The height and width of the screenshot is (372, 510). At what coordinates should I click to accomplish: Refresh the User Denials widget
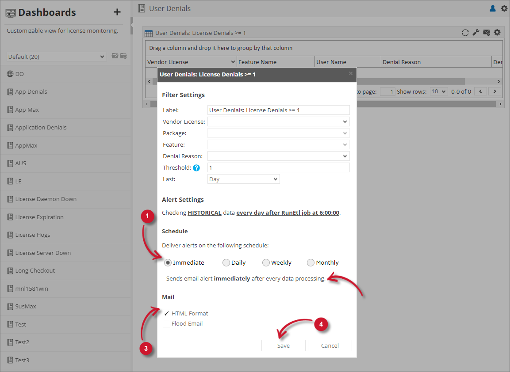(x=465, y=33)
